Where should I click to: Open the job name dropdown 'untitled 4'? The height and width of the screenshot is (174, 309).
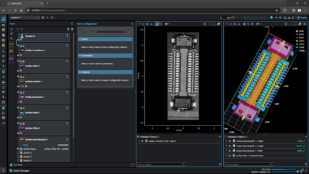pyautogui.click(x=25, y=18)
